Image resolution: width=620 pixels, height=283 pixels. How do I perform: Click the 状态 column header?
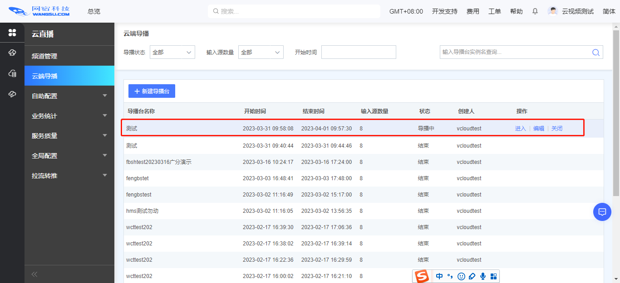tap(425, 111)
